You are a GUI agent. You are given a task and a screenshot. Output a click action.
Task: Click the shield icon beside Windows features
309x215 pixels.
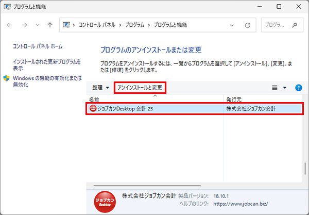[x=7, y=78]
